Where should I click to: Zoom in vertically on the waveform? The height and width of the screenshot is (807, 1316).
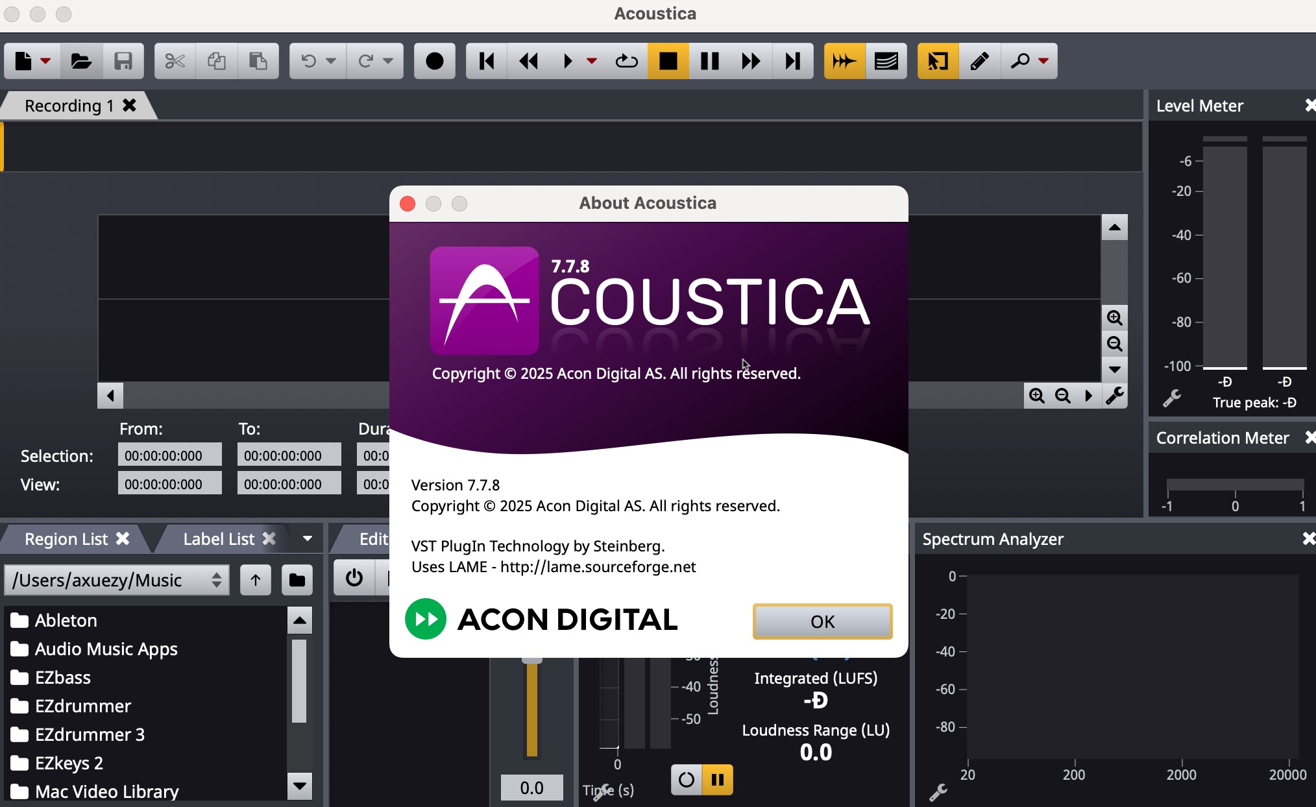[1115, 318]
